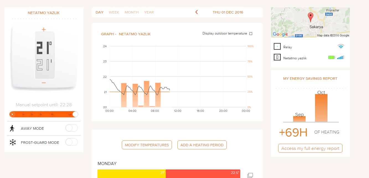Cancel the manual setpoint using the X icon

pyautogui.click(x=12, y=114)
